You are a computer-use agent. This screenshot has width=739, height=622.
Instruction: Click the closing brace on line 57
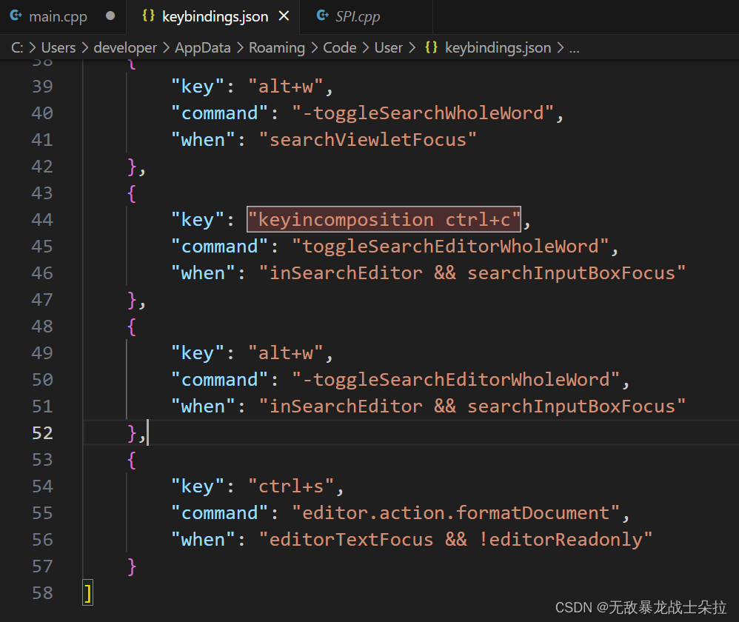[x=132, y=566]
